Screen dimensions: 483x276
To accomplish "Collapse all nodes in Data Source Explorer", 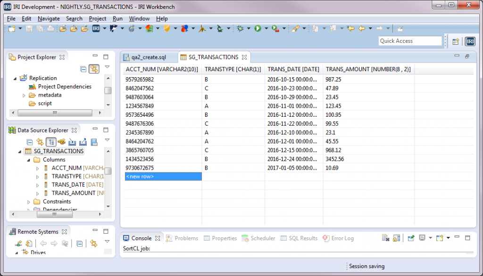I will pyautogui.click(x=30, y=142).
